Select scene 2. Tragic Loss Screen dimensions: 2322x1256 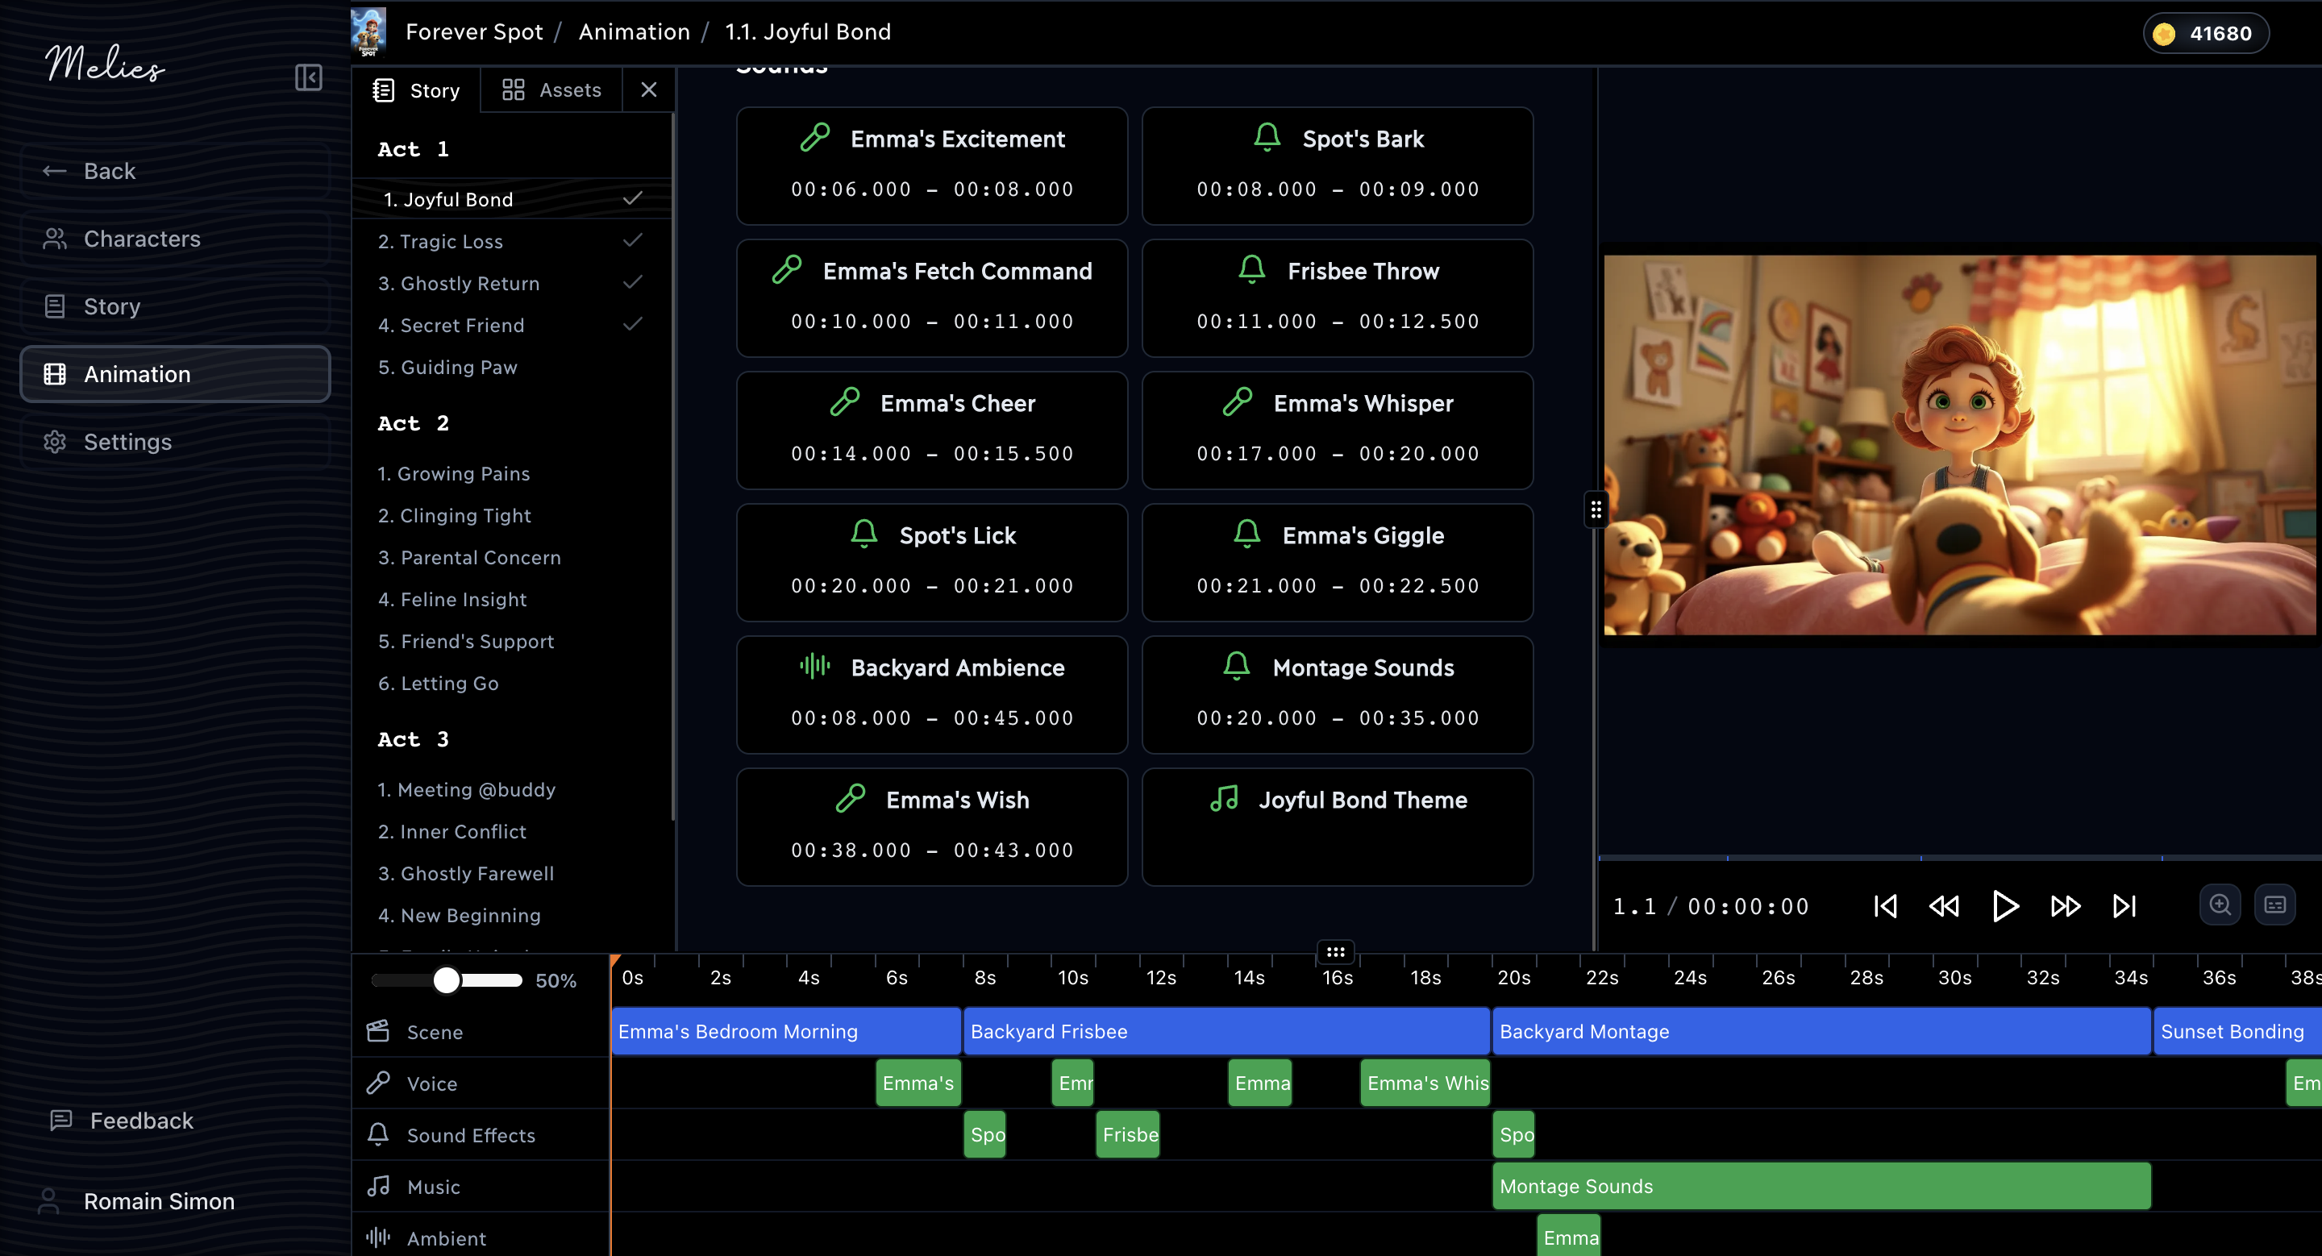click(512, 242)
